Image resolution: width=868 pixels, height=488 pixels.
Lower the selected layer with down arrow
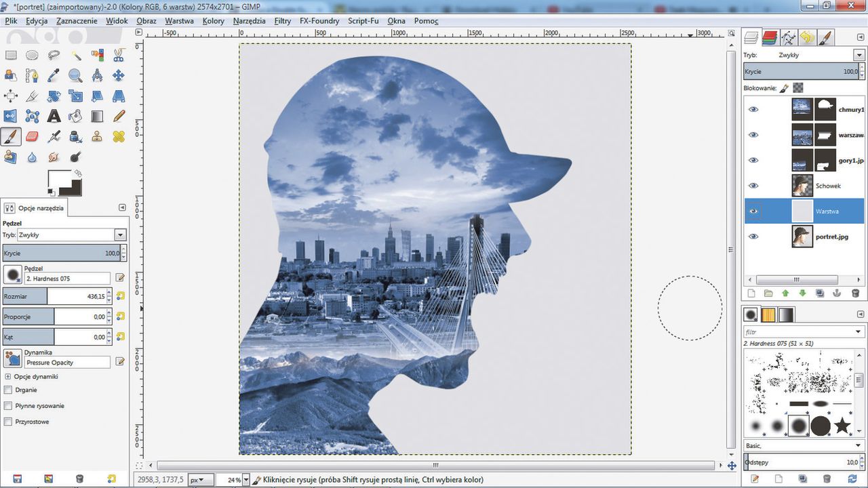(802, 293)
